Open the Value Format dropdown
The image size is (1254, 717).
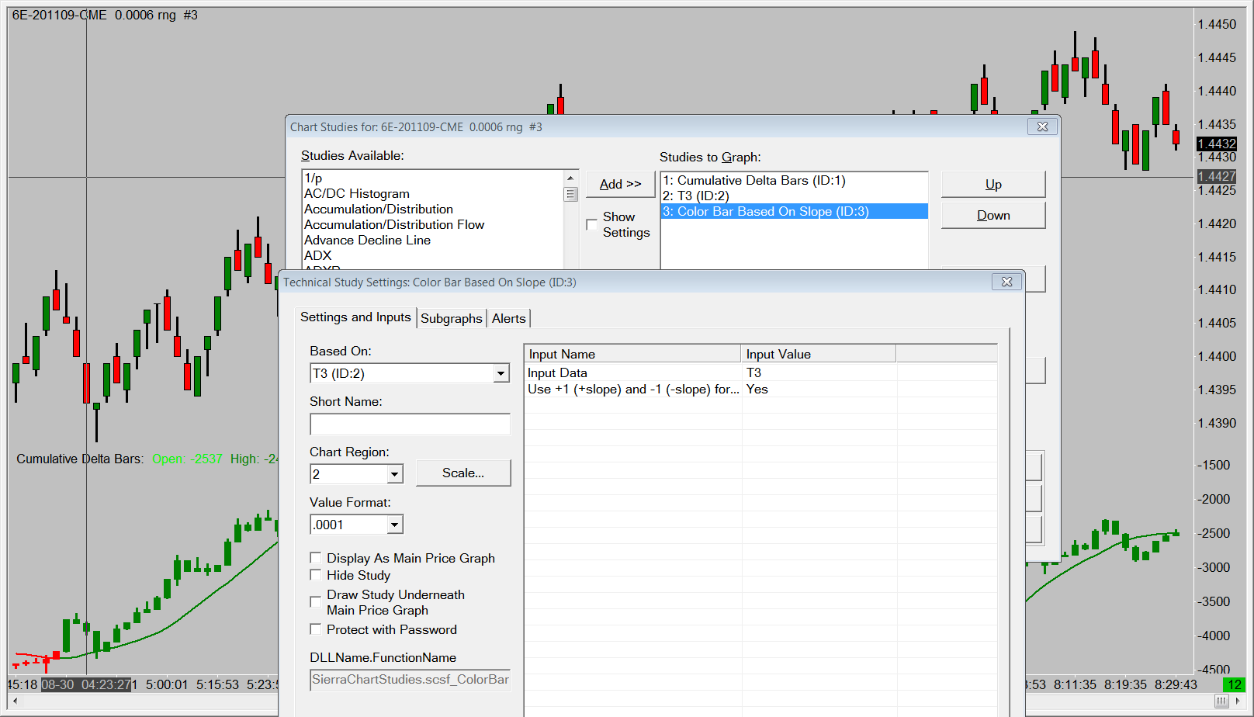[395, 525]
